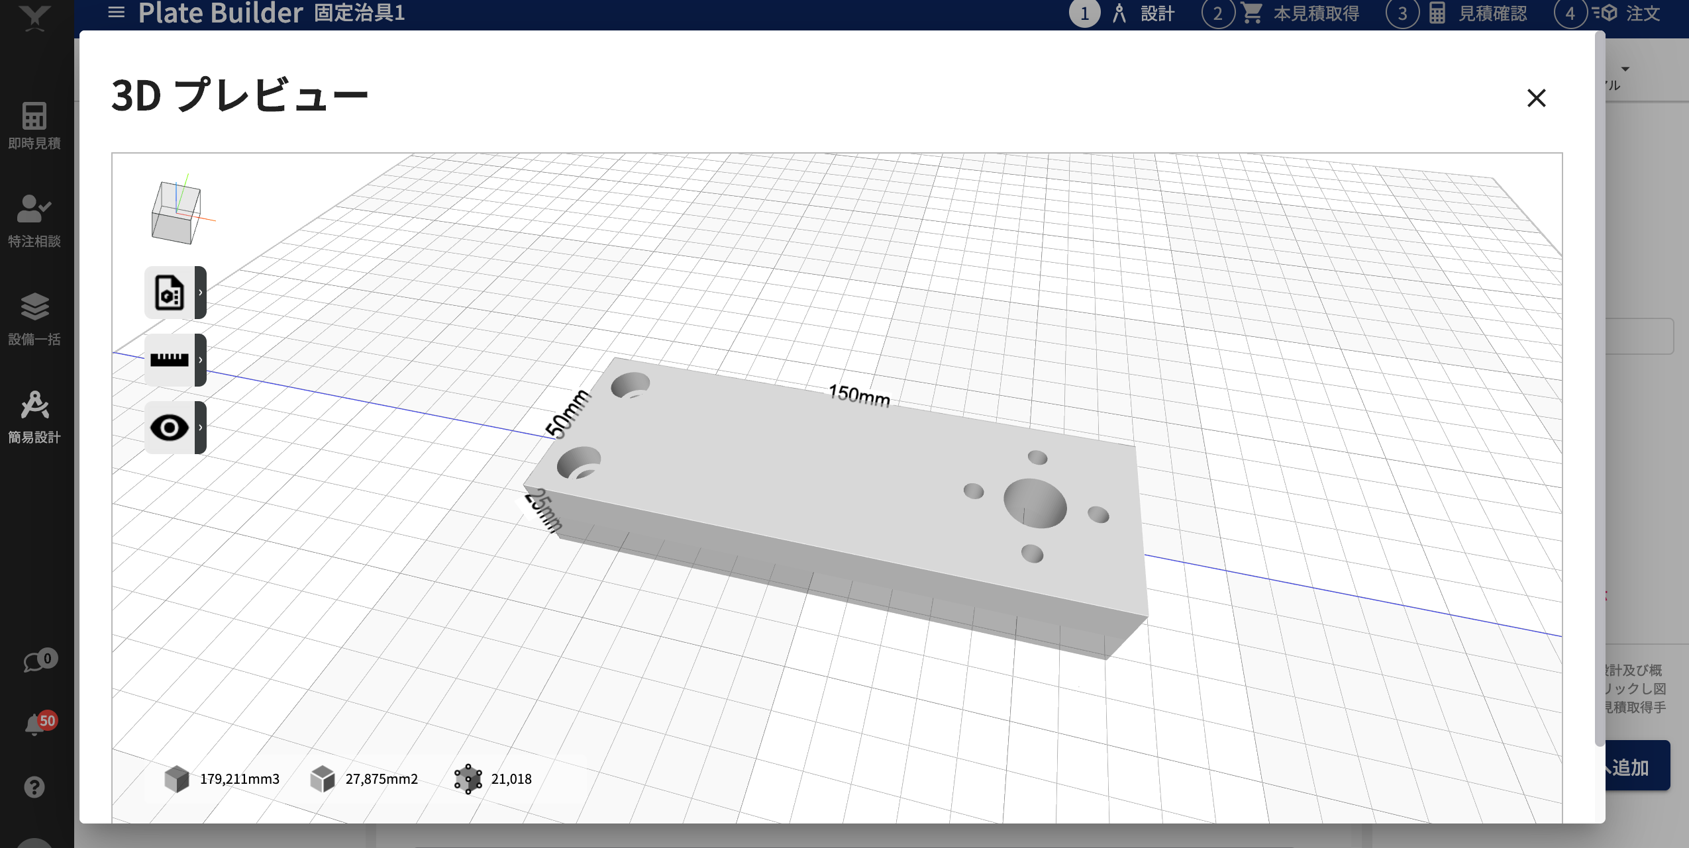The width and height of the screenshot is (1689, 848).
Task: Click the 179,211mm3 volume value
Action: pos(240,779)
